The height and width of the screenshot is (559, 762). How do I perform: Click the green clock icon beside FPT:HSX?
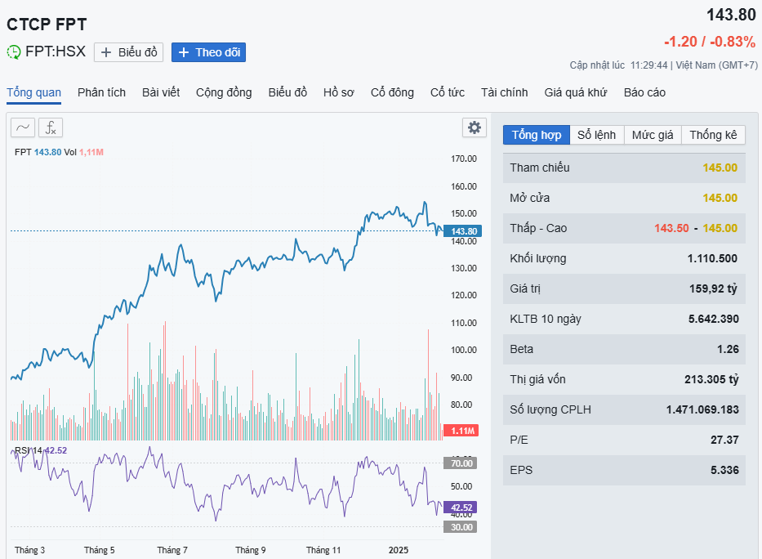click(14, 52)
